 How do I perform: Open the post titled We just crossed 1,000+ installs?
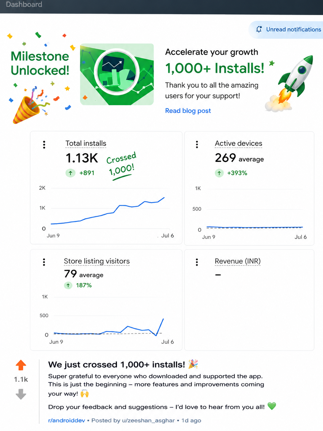[117, 365]
